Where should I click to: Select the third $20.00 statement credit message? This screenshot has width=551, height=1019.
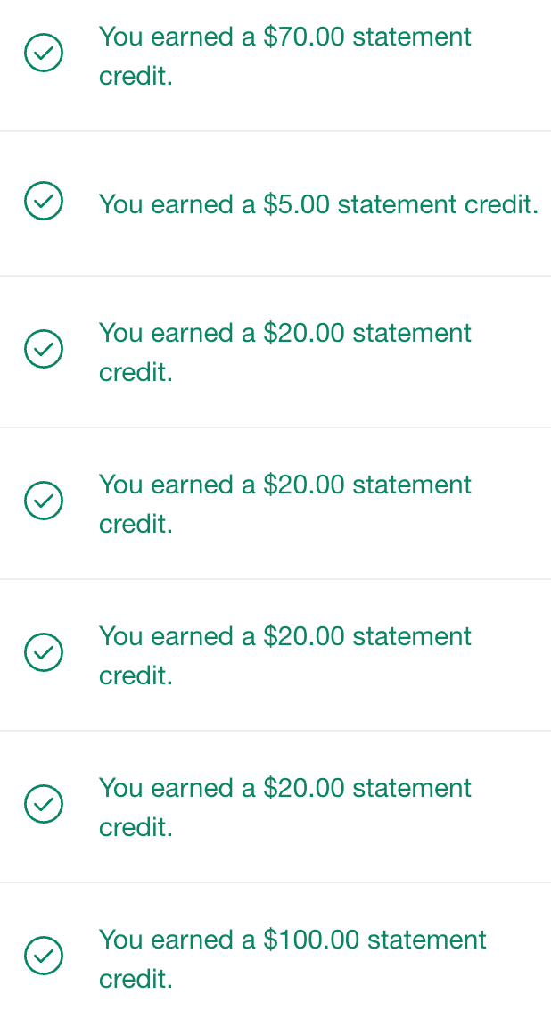pyautogui.click(x=285, y=655)
